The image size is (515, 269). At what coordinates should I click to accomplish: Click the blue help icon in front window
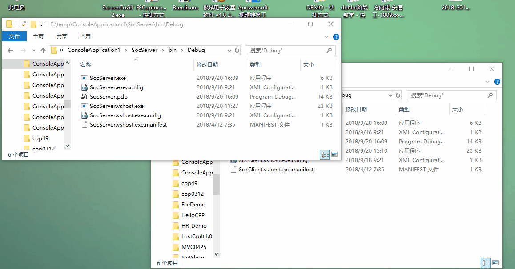point(336,37)
